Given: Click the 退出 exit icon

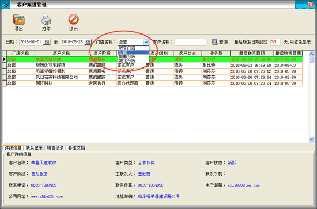Looking at the screenshot, I should pos(73,20).
